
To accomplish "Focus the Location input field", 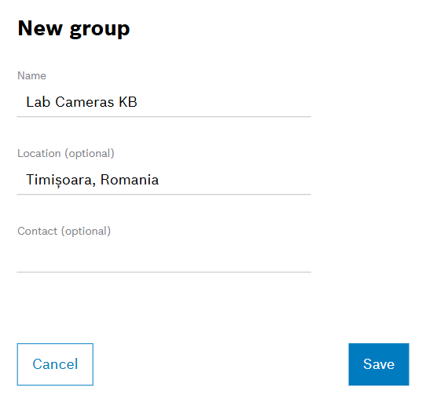I will point(164,180).
